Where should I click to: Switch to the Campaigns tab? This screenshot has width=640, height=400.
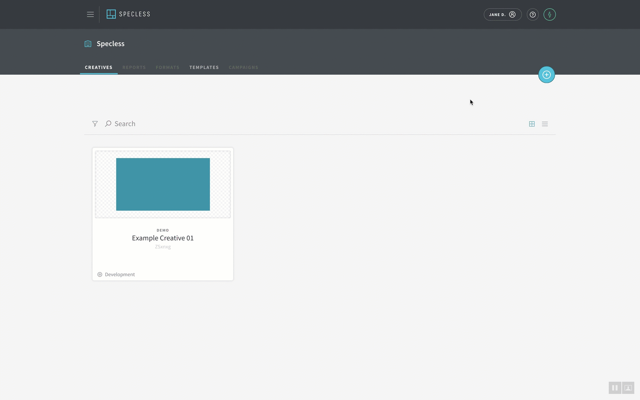243,67
